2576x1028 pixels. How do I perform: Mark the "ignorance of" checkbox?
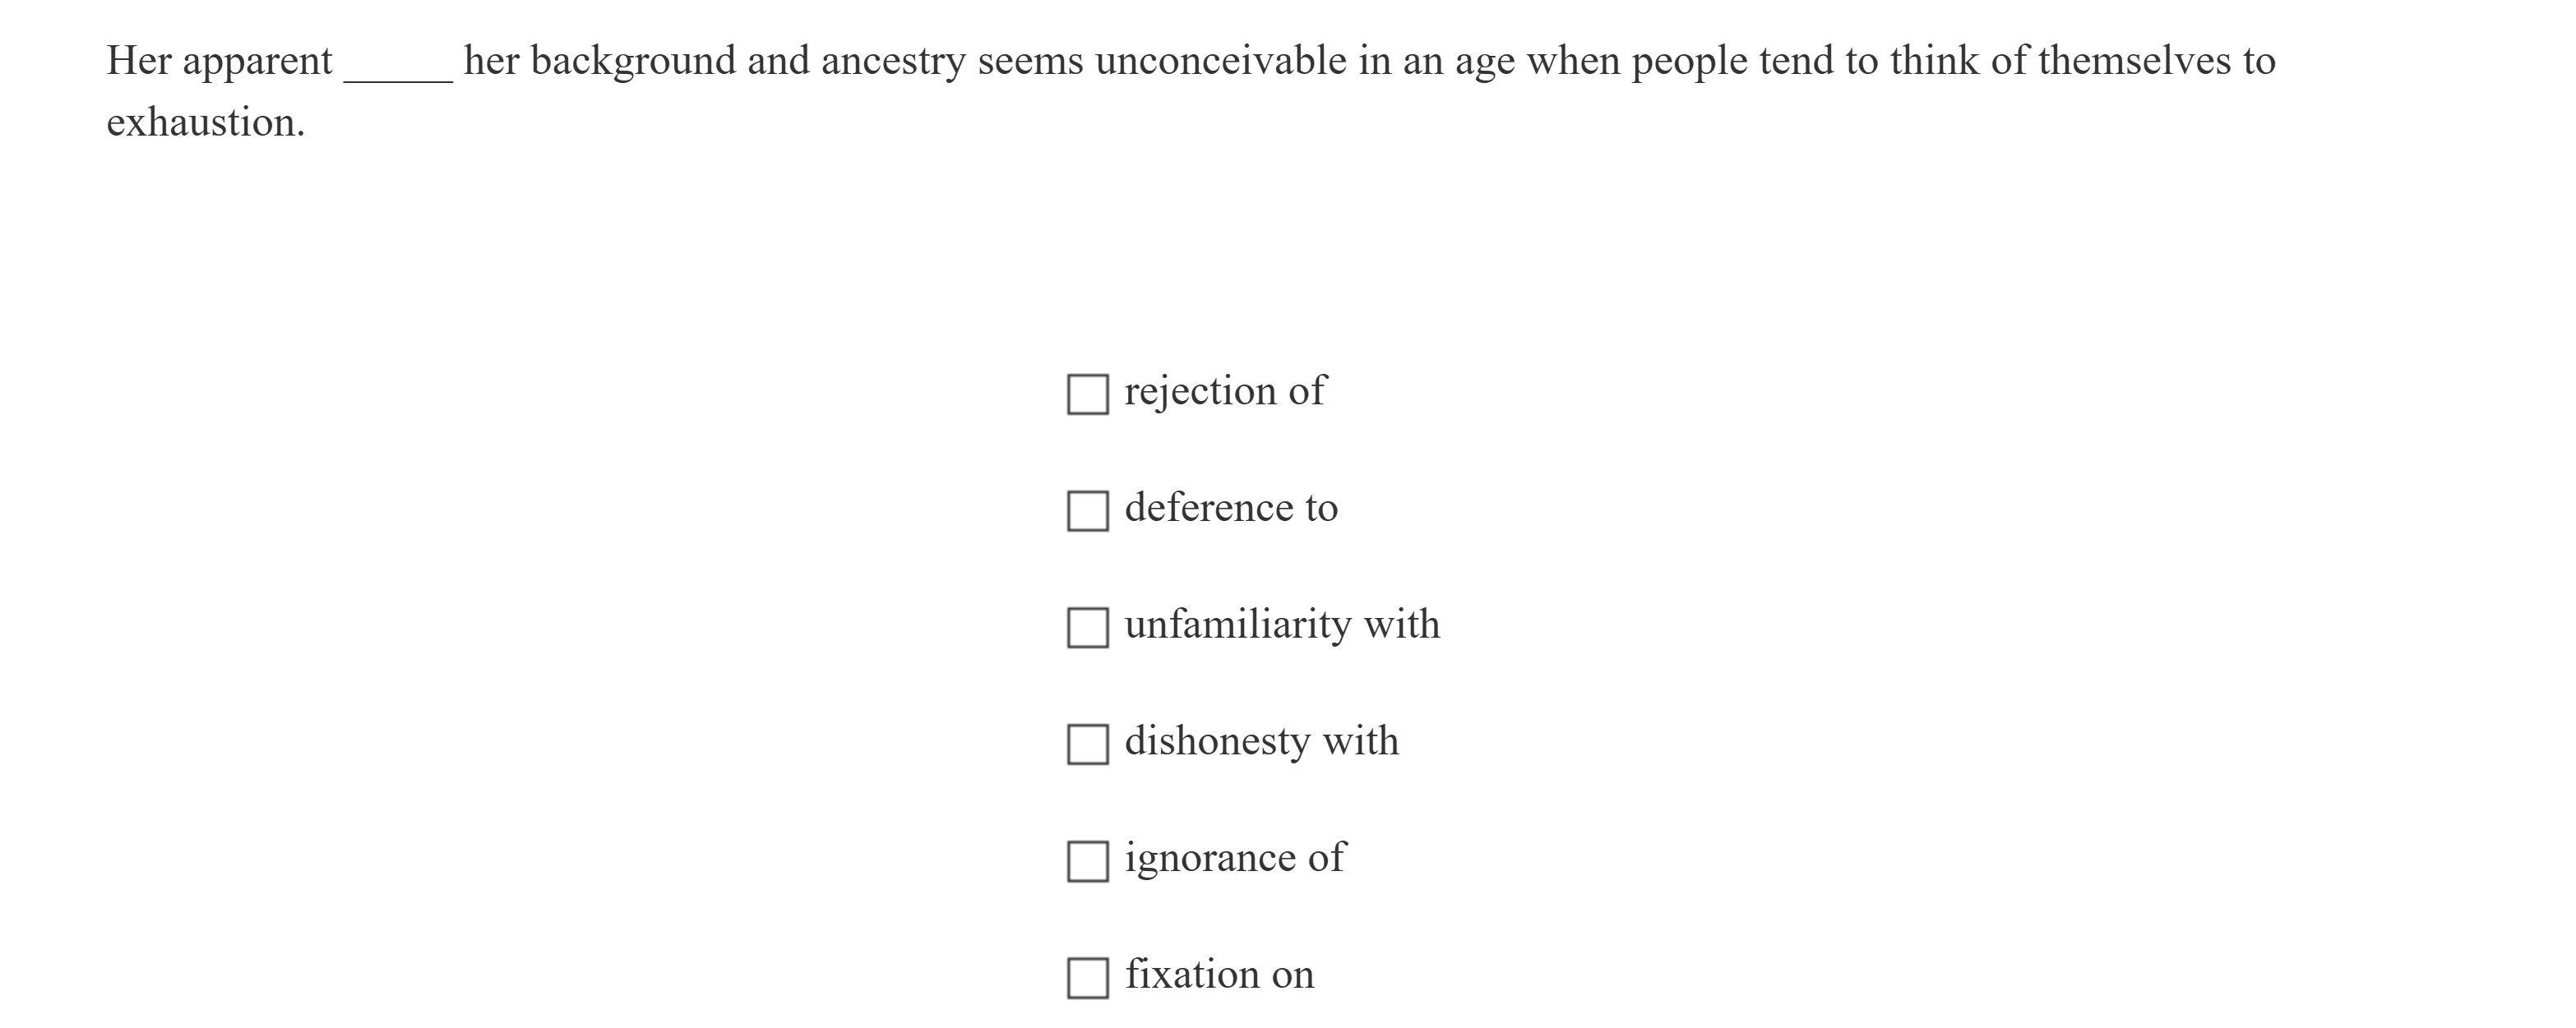[1087, 861]
